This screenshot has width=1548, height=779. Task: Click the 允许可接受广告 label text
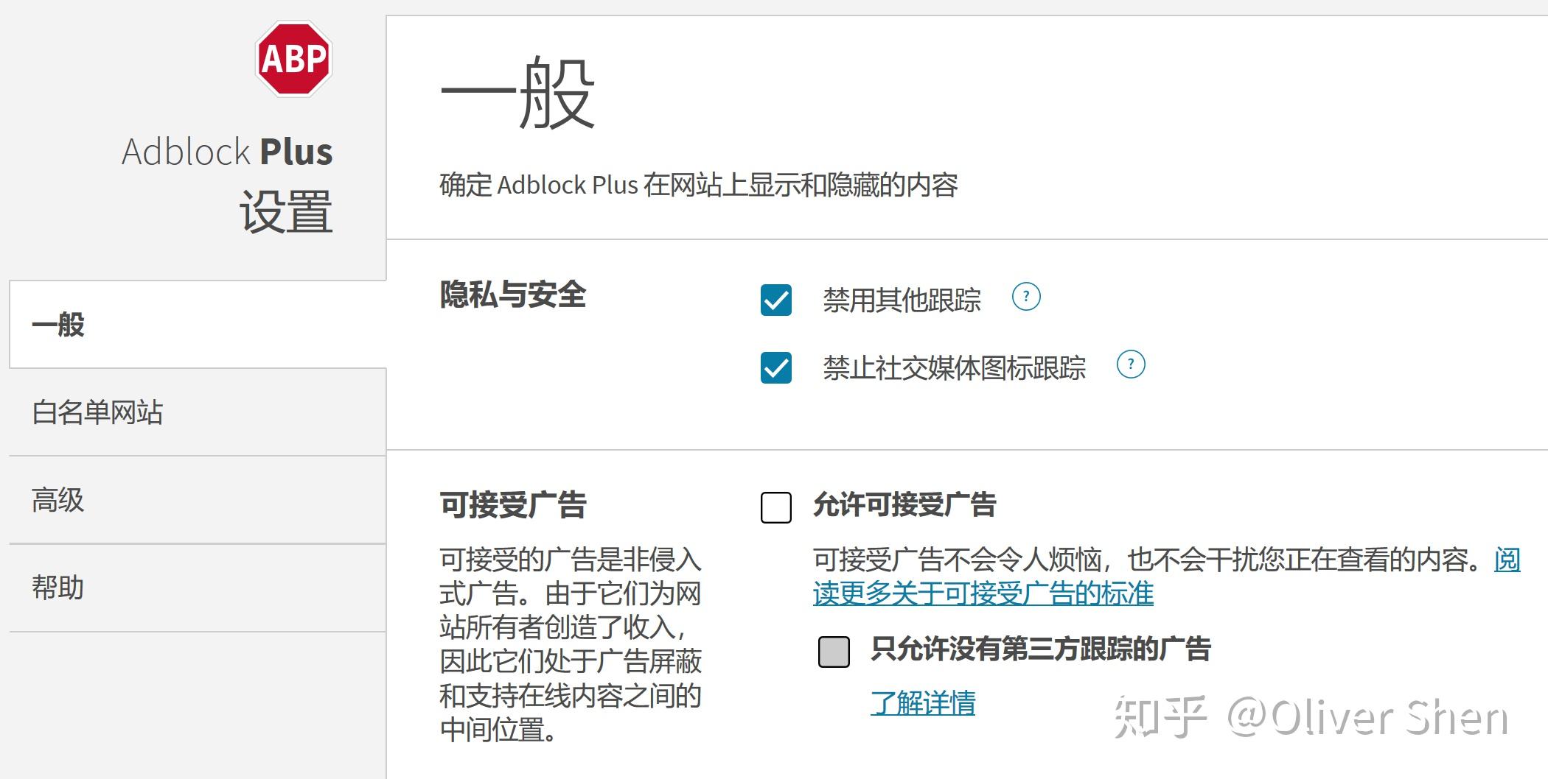click(x=904, y=505)
